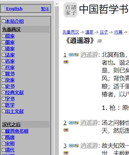Open the blue jump icon in paragraph 1
The height and width of the screenshot is (155, 129).
pos(71,55)
